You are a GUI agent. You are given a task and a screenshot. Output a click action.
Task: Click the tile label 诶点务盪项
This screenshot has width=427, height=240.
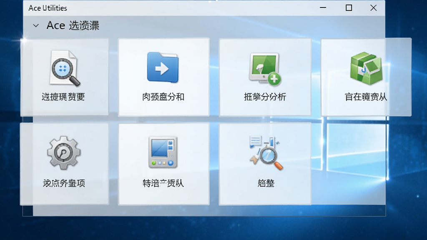[64, 183]
